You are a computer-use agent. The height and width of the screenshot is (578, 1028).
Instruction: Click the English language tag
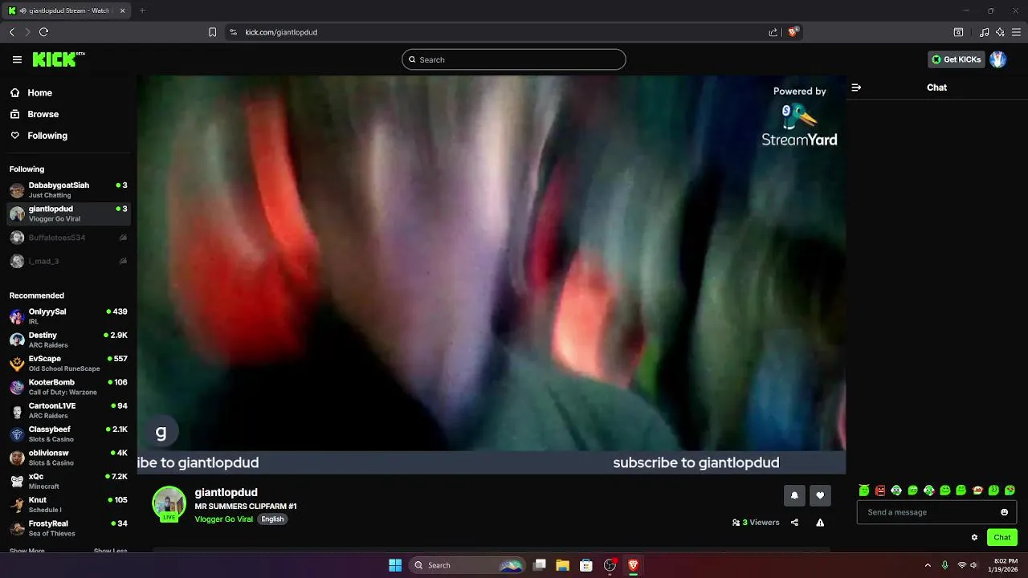(272, 519)
